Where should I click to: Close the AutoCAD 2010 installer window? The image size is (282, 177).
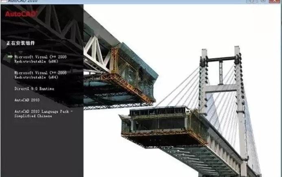click(x=274, y=1)
